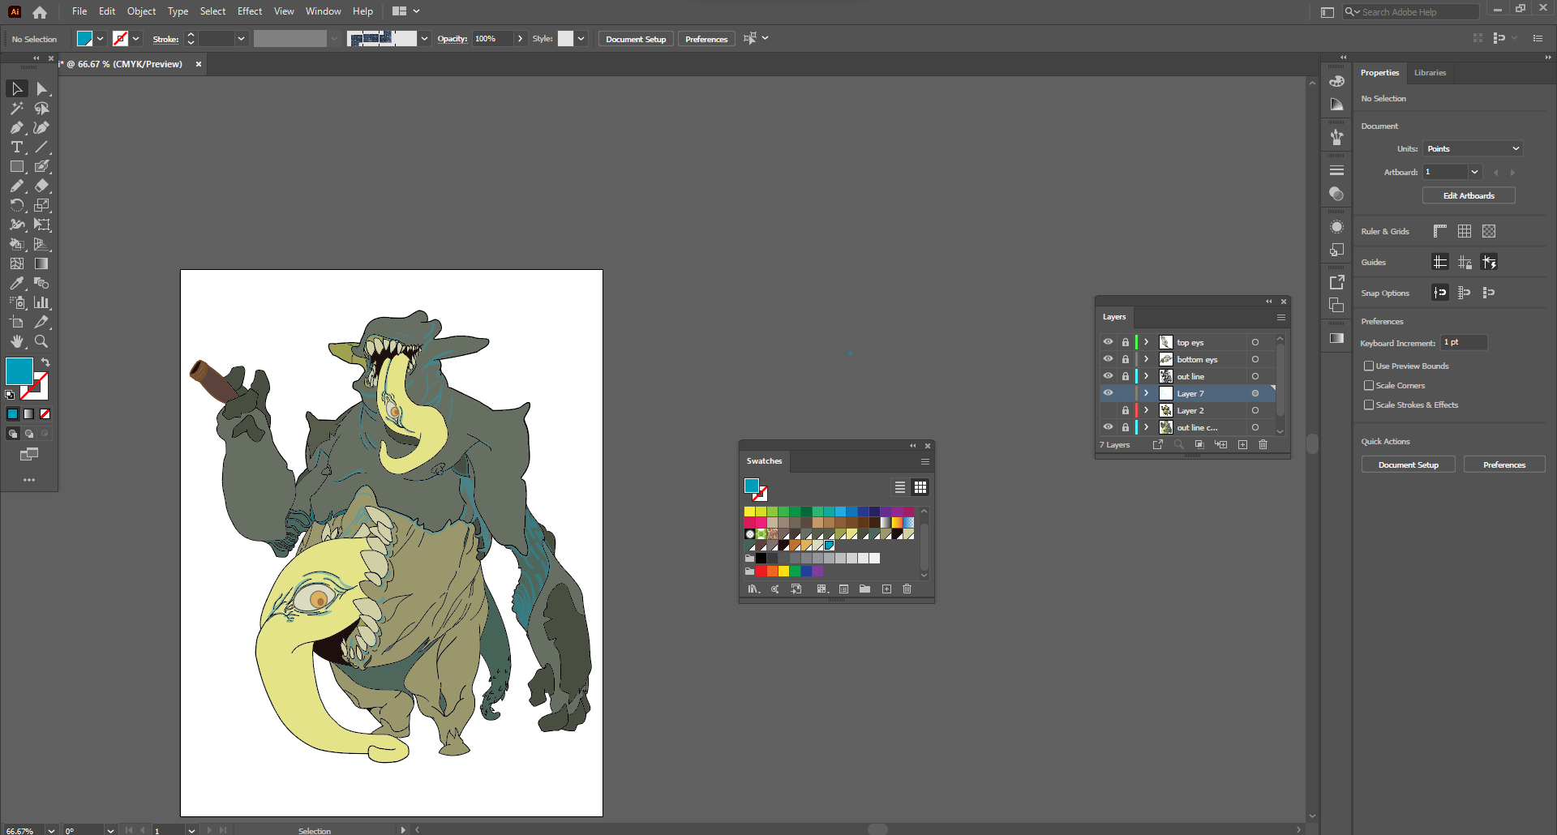Select the Eraser tool
1557x835 pixels.
pos(41,186)
